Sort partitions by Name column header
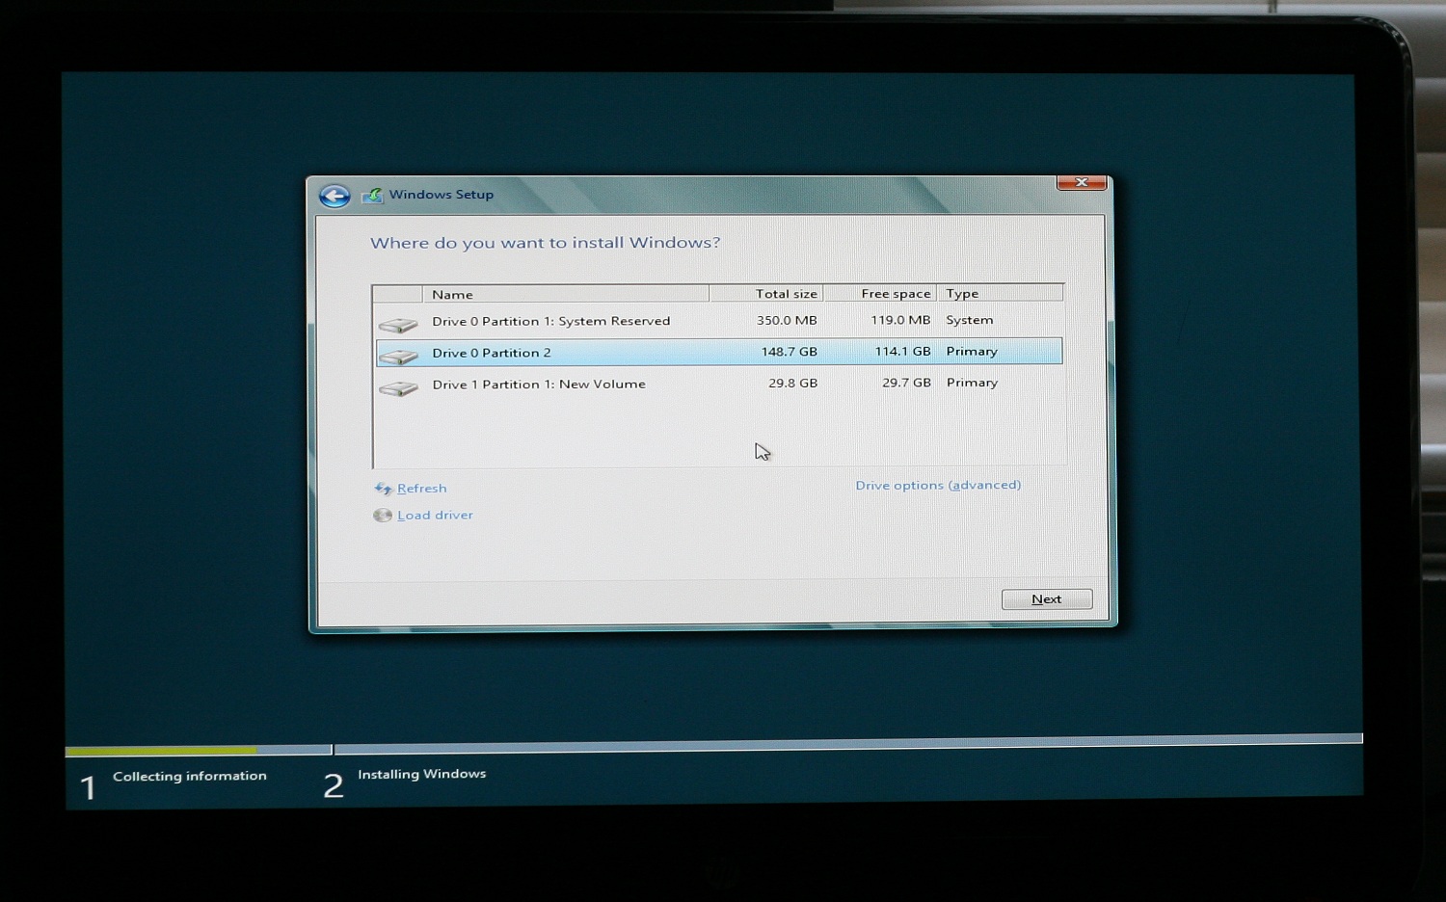 (x=566, y=294)
